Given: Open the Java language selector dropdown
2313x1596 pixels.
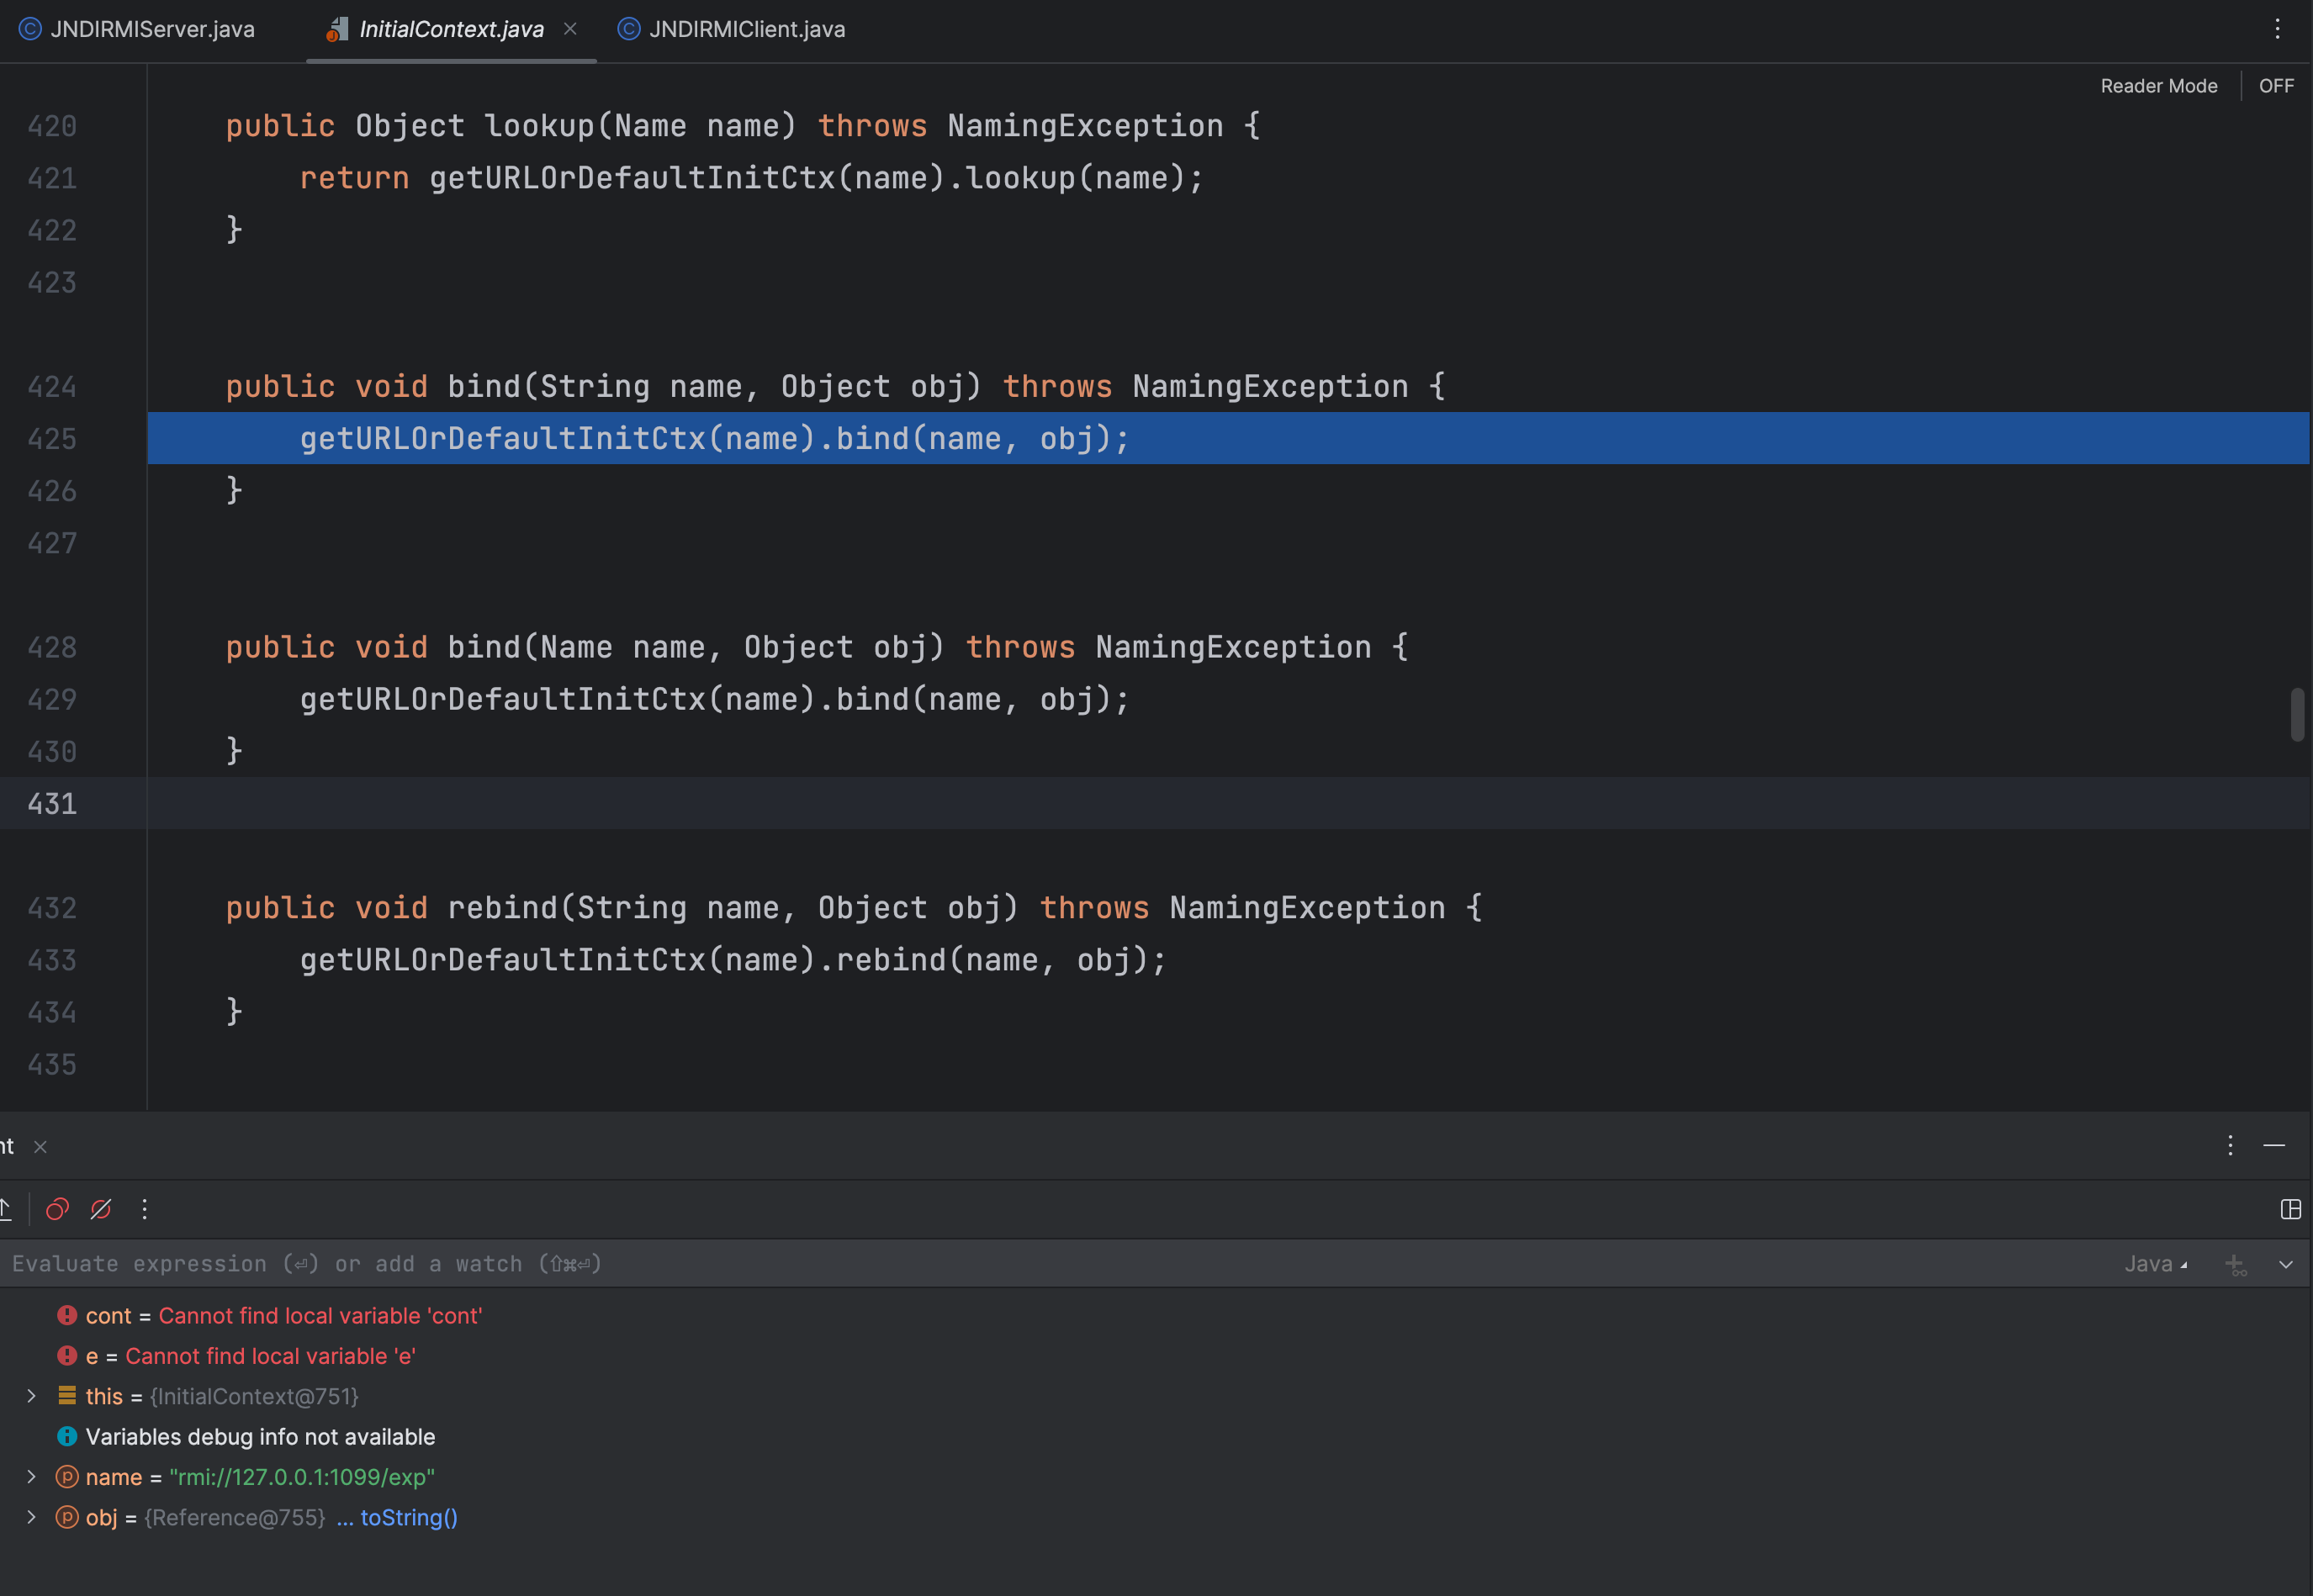Looking at the screenshot, I should coord(2155,1264).
